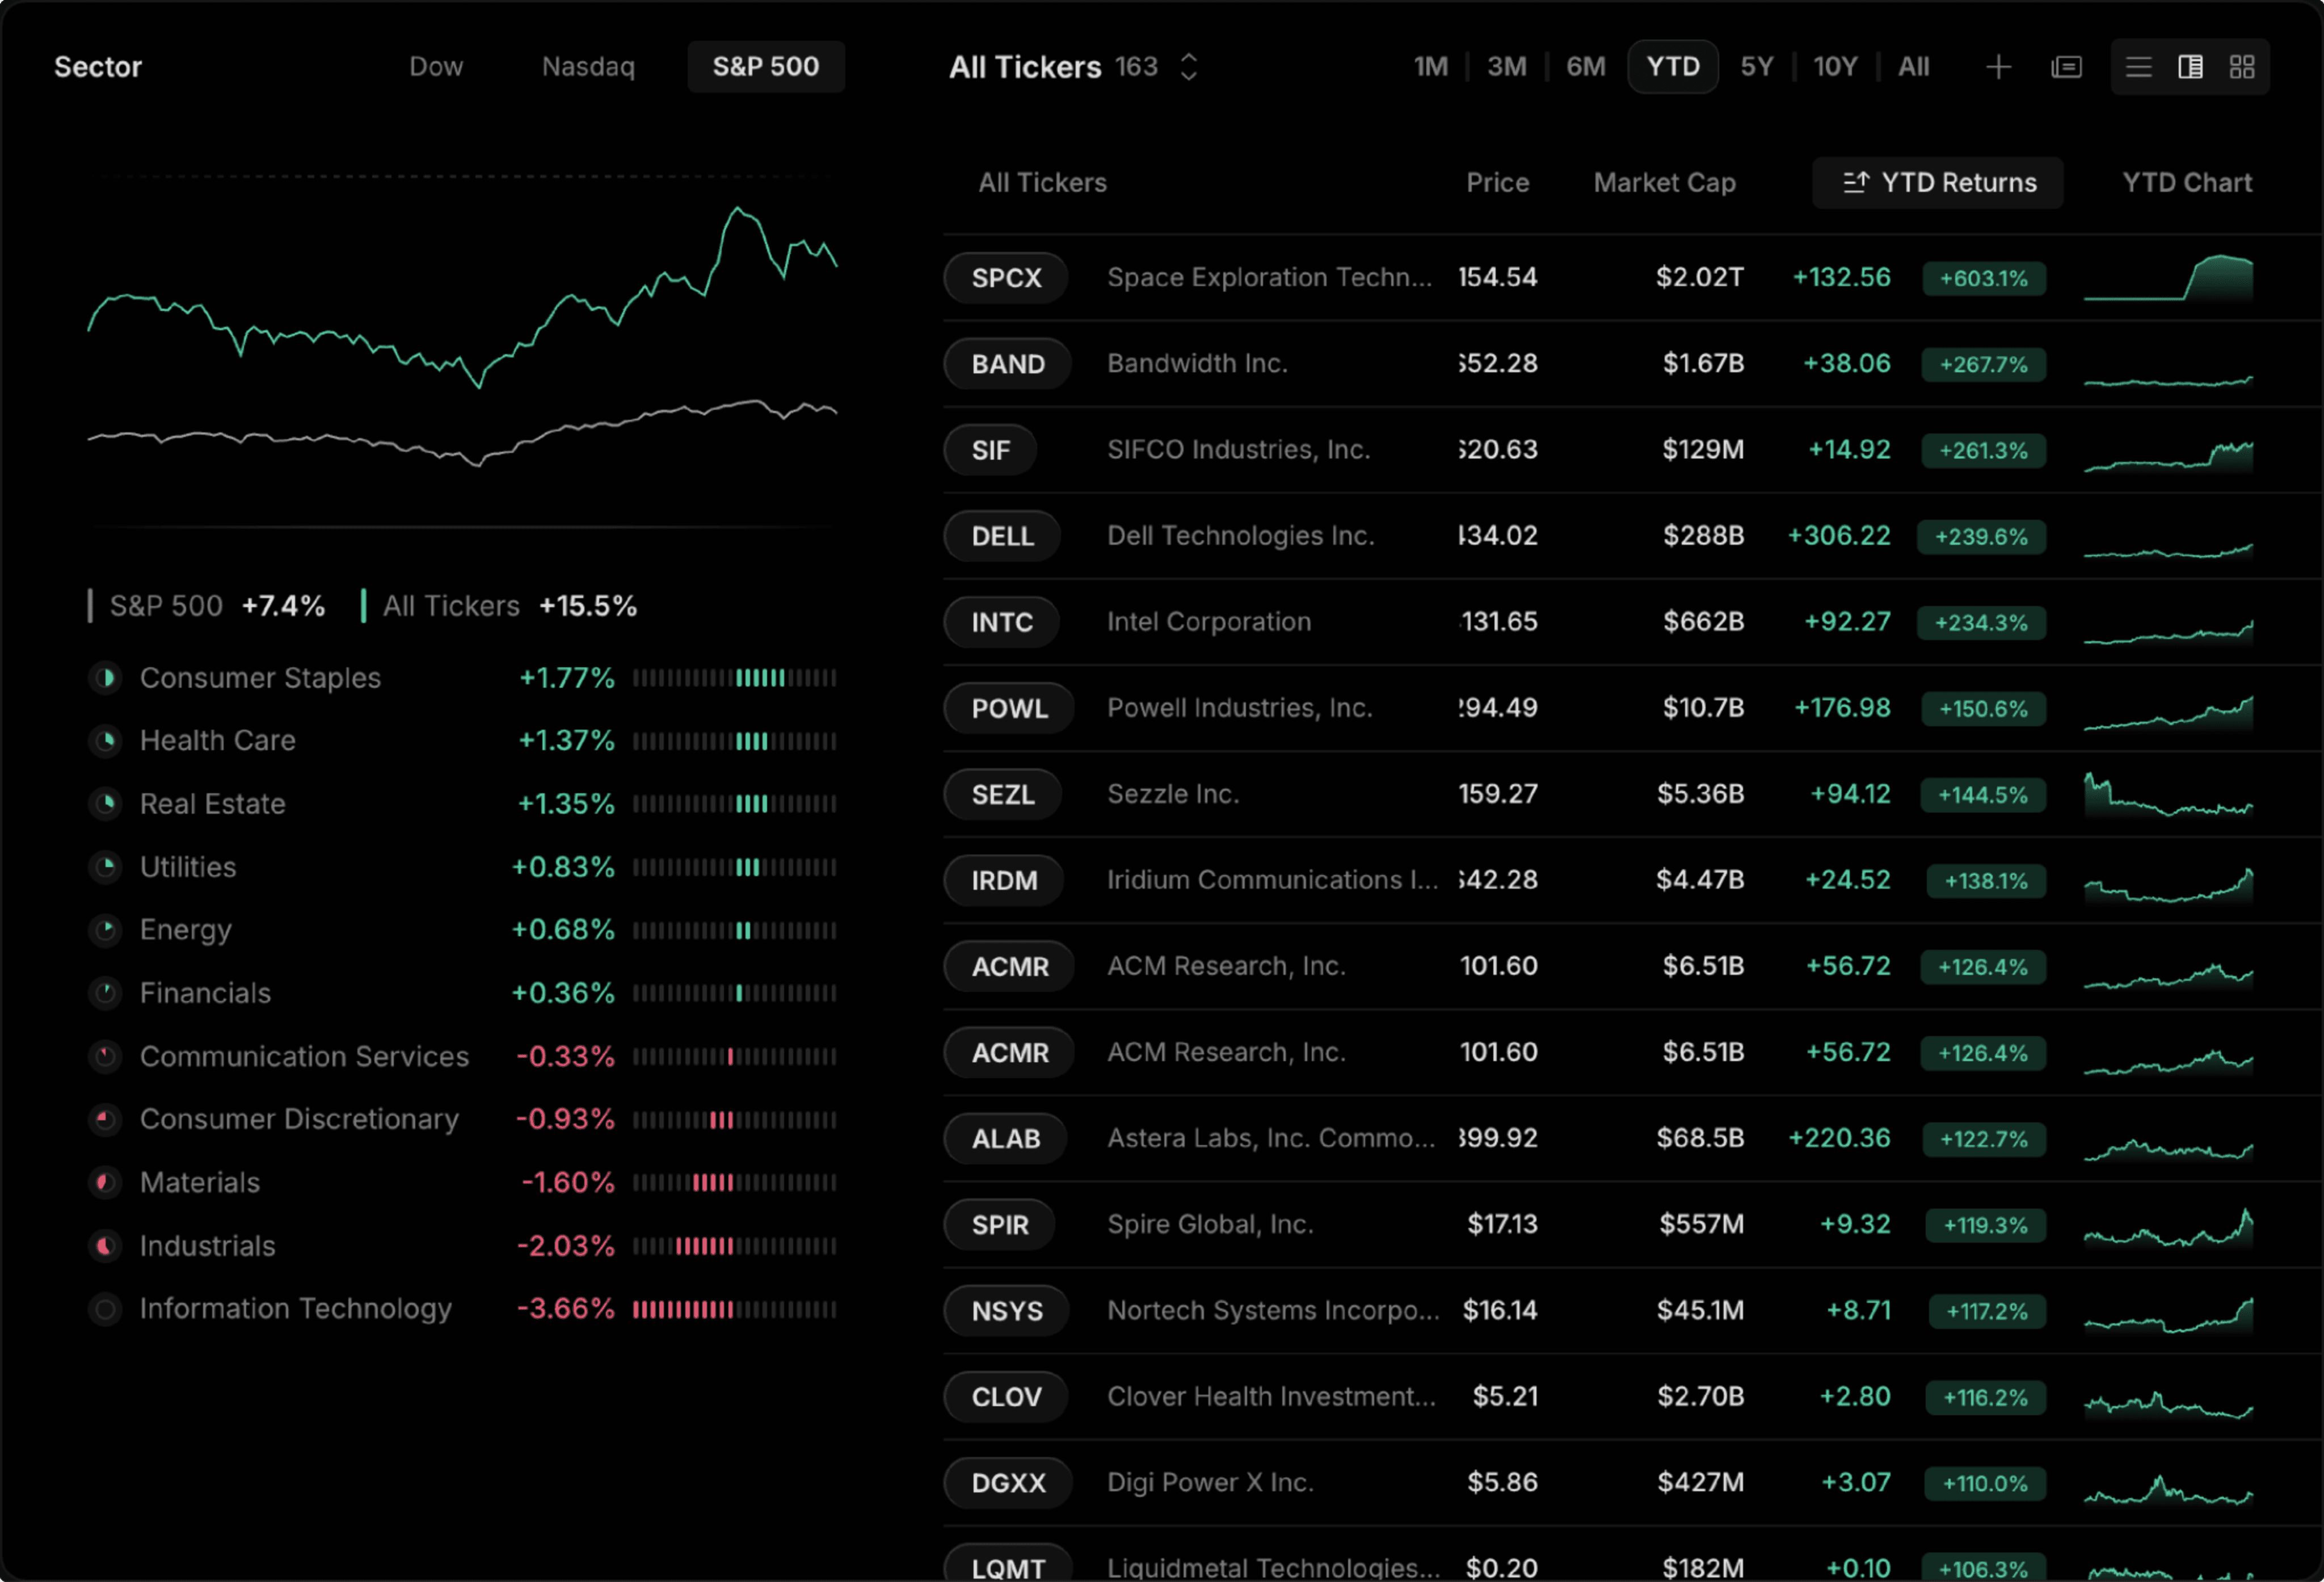Screen dimensions: 2324x1582
Task: Click the Utilities pie icon
Action: point(105,867)
